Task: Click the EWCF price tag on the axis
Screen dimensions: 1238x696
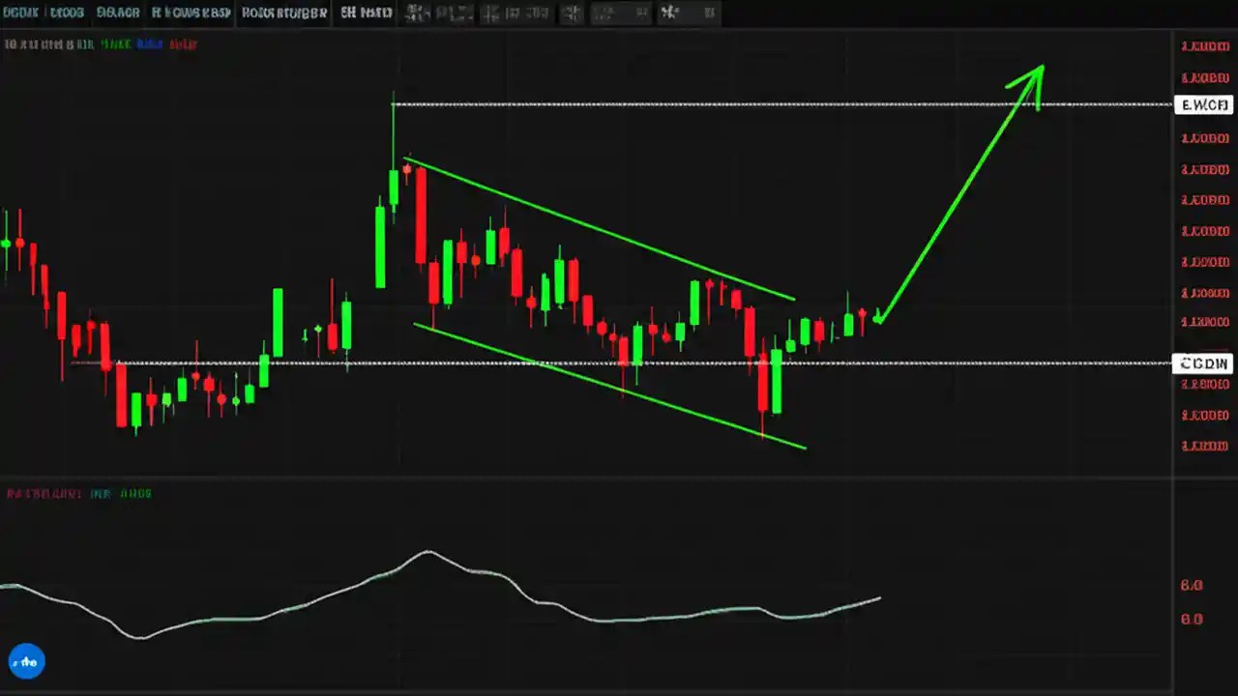Action: [x=1203, y=104]
